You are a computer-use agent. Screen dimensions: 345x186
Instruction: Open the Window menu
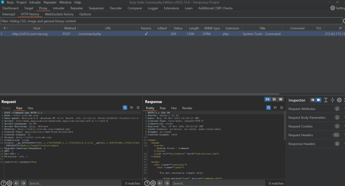(65, 2)
